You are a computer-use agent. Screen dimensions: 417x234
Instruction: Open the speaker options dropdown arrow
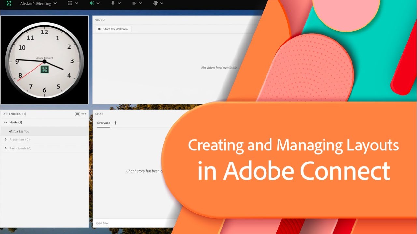point(98,3)
